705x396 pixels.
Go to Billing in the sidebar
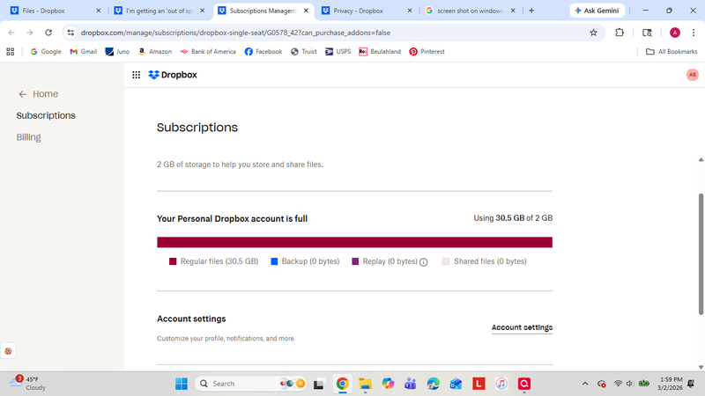(x=28, y=137)
